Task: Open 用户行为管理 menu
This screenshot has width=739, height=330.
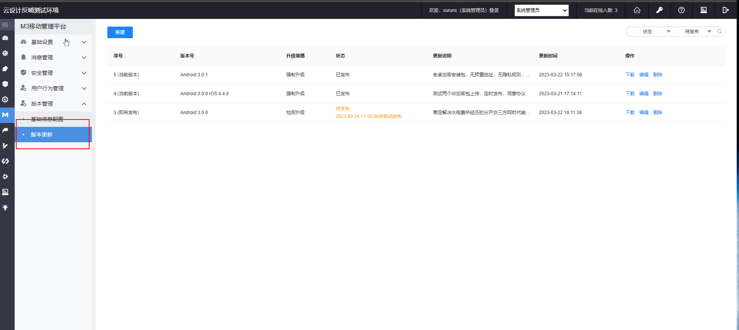Action: click(53, 88)
